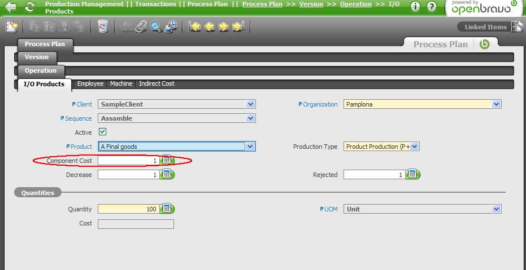526x270 pixels.
Task: Click the Linked Items button
Action: (485, 27)
